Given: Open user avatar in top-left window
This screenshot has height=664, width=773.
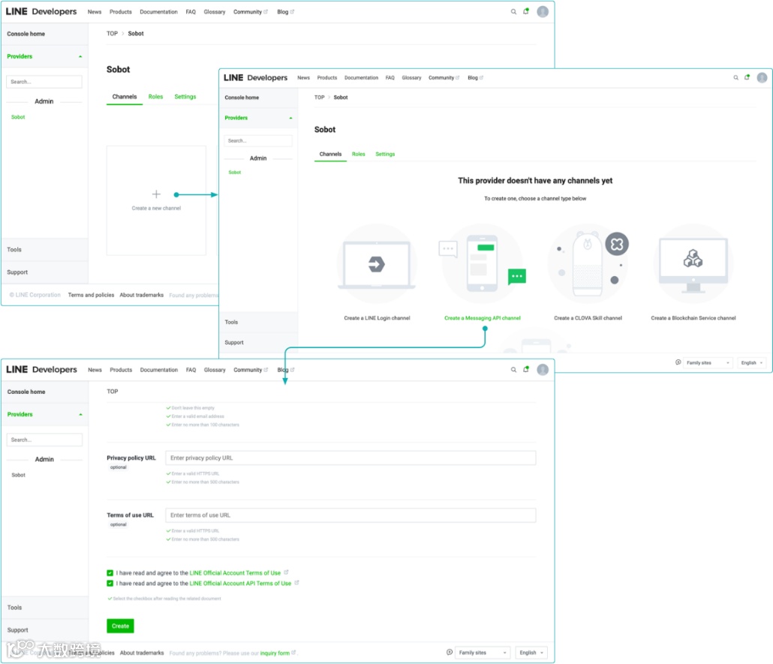Looking at the screenshot, I should coord(543,12).
